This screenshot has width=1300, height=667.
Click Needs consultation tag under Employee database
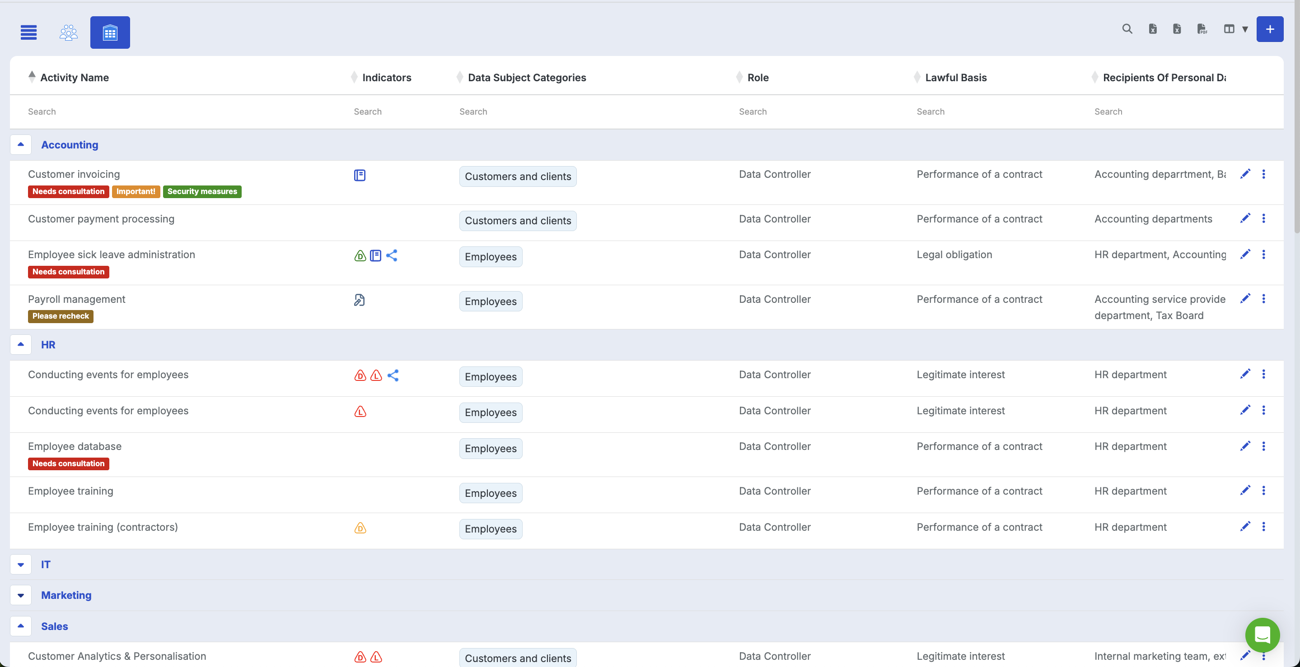tap(68, 464)
